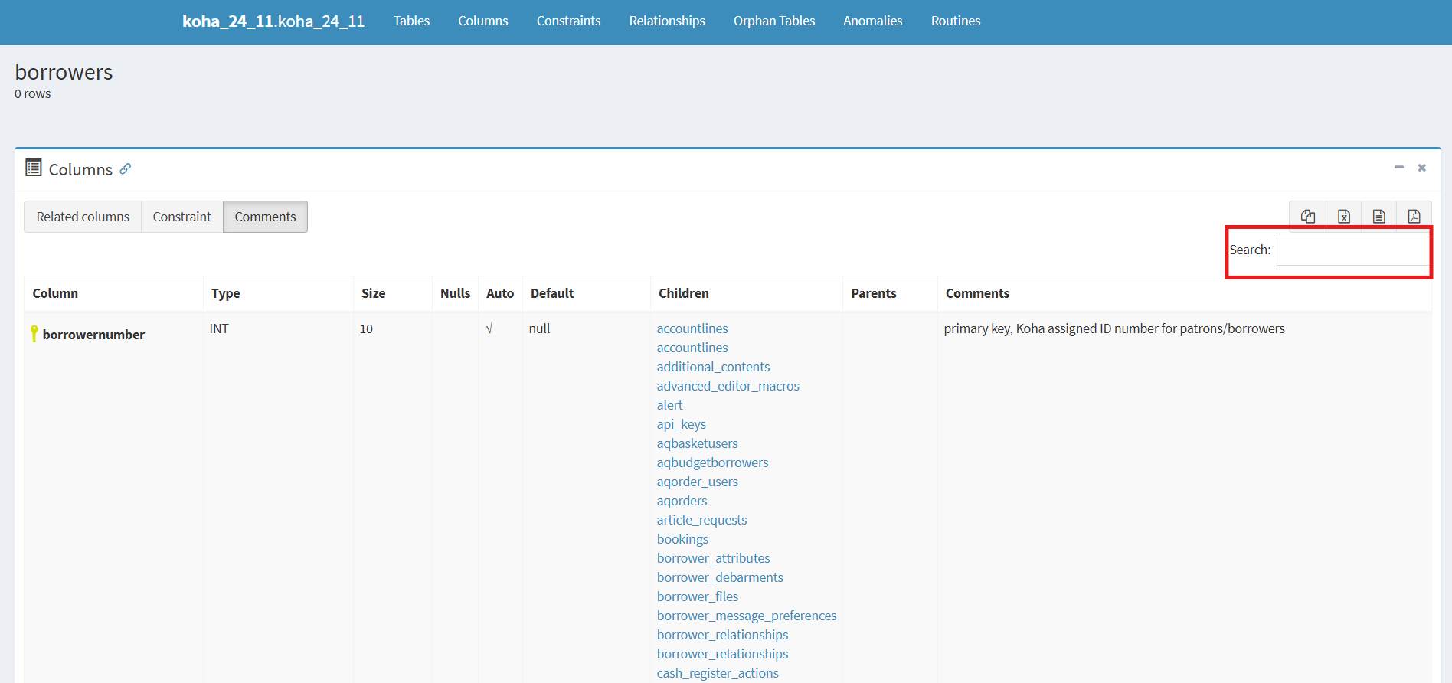The height and width of the screenshot is (683, 1452).
Task: Sort by the Default column header
Action: point(587,293)
